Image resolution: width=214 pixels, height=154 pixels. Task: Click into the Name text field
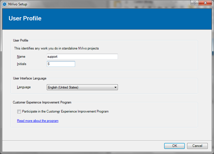tap(82, 56)
